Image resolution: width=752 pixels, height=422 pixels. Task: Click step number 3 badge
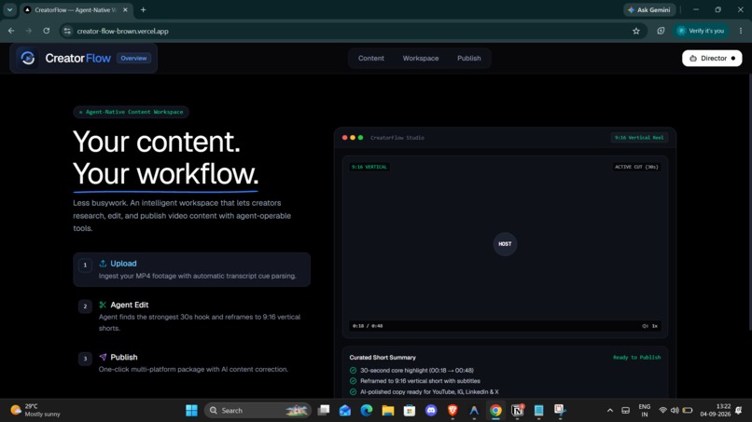85,359
